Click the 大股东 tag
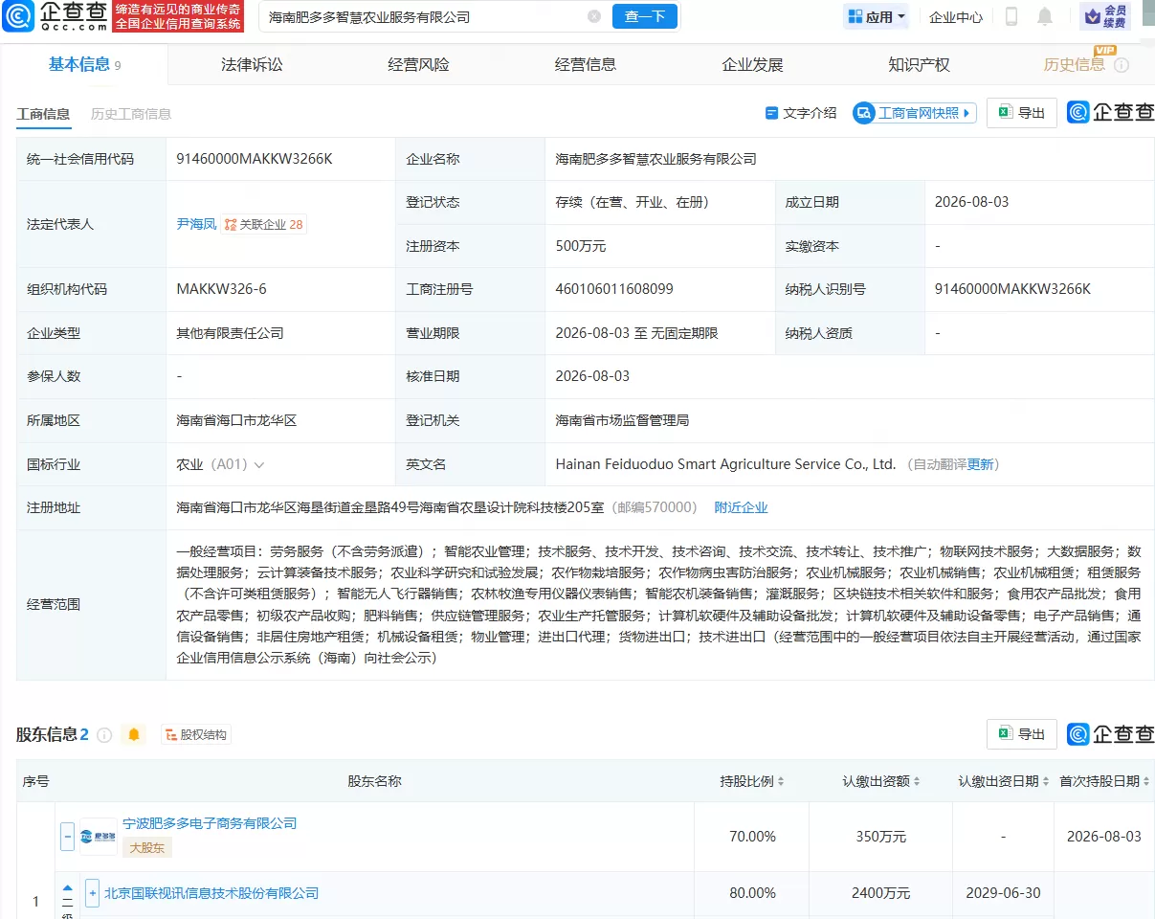Viewport: 1155px width, 919px height. [147, 847]
